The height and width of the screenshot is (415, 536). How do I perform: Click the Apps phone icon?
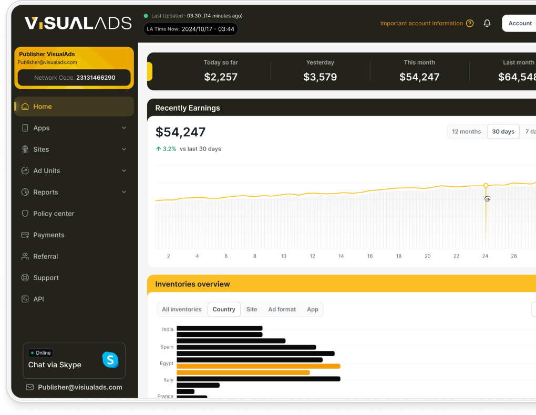pos(25,128)
